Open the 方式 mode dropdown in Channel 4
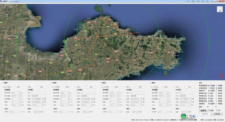 click(x=186, y=96)
